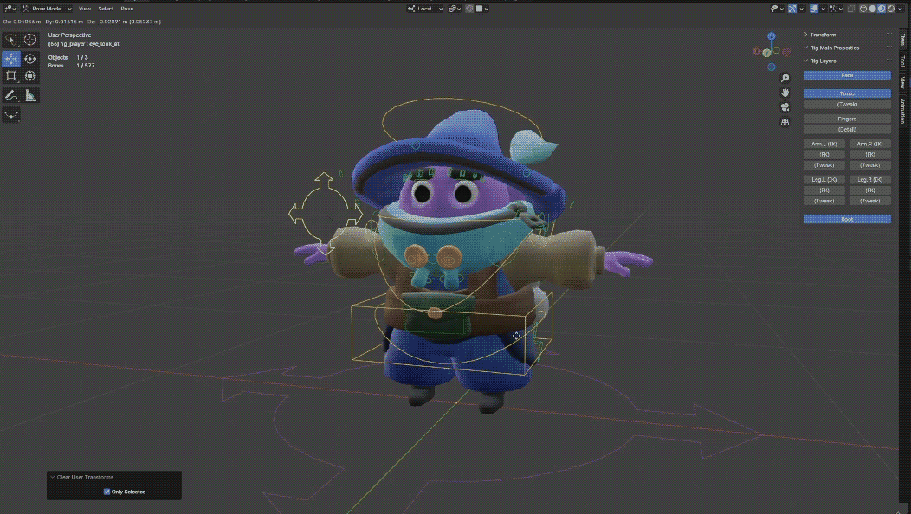
Task: Click the Arm.L (IK) layer button
Action: tap(824, 144)
